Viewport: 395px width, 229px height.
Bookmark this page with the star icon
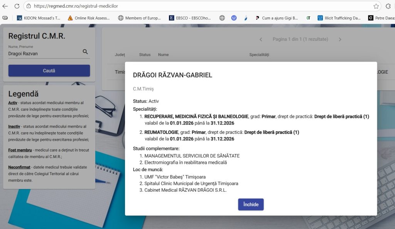tap(376, 6)
